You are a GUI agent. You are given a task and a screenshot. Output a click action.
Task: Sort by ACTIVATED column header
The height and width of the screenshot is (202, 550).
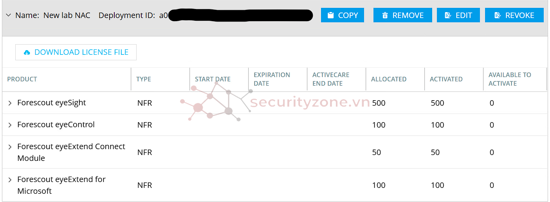[446, 79]
